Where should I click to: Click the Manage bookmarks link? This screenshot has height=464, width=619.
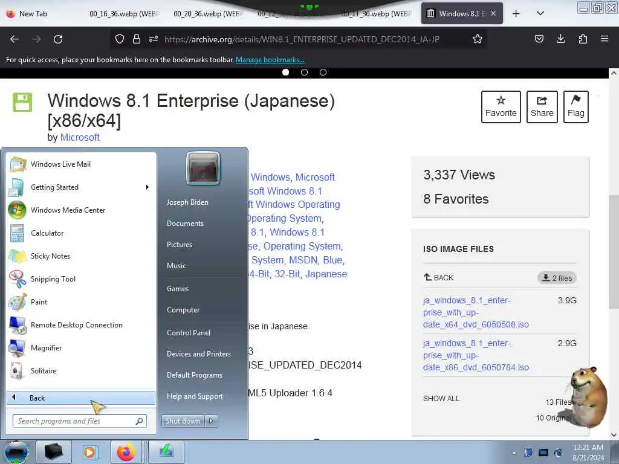pyautogui.click(x=270, y=60)
